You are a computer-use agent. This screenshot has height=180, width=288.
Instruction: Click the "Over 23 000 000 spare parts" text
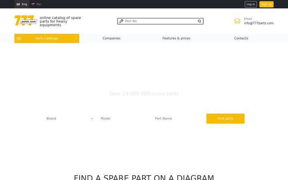tap(144, 94)
